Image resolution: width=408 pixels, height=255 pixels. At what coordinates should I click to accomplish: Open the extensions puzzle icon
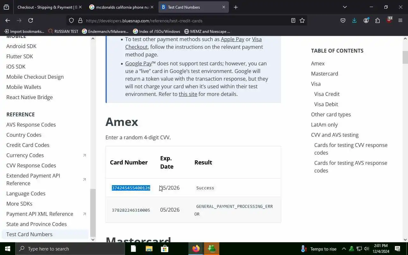377,20
